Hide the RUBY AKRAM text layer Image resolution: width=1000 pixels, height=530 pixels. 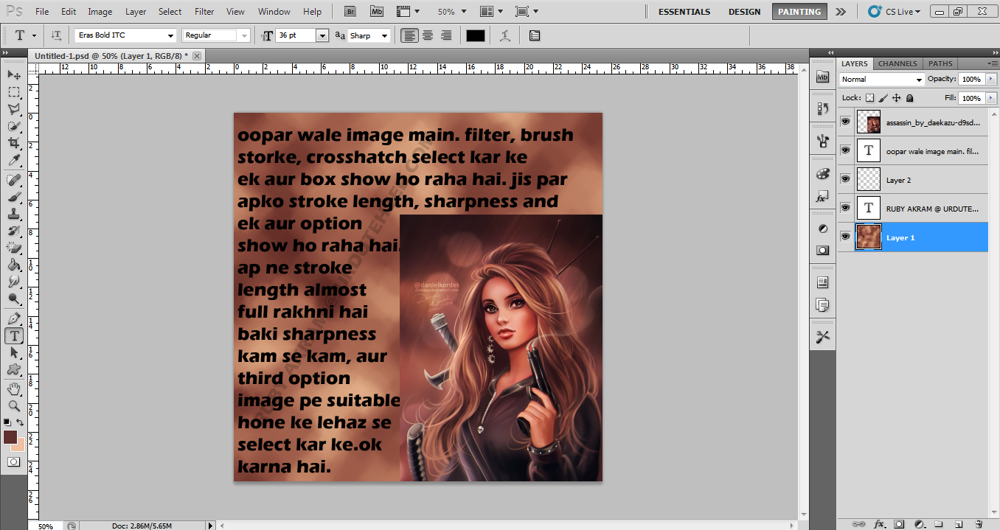(x=846, y=208)
